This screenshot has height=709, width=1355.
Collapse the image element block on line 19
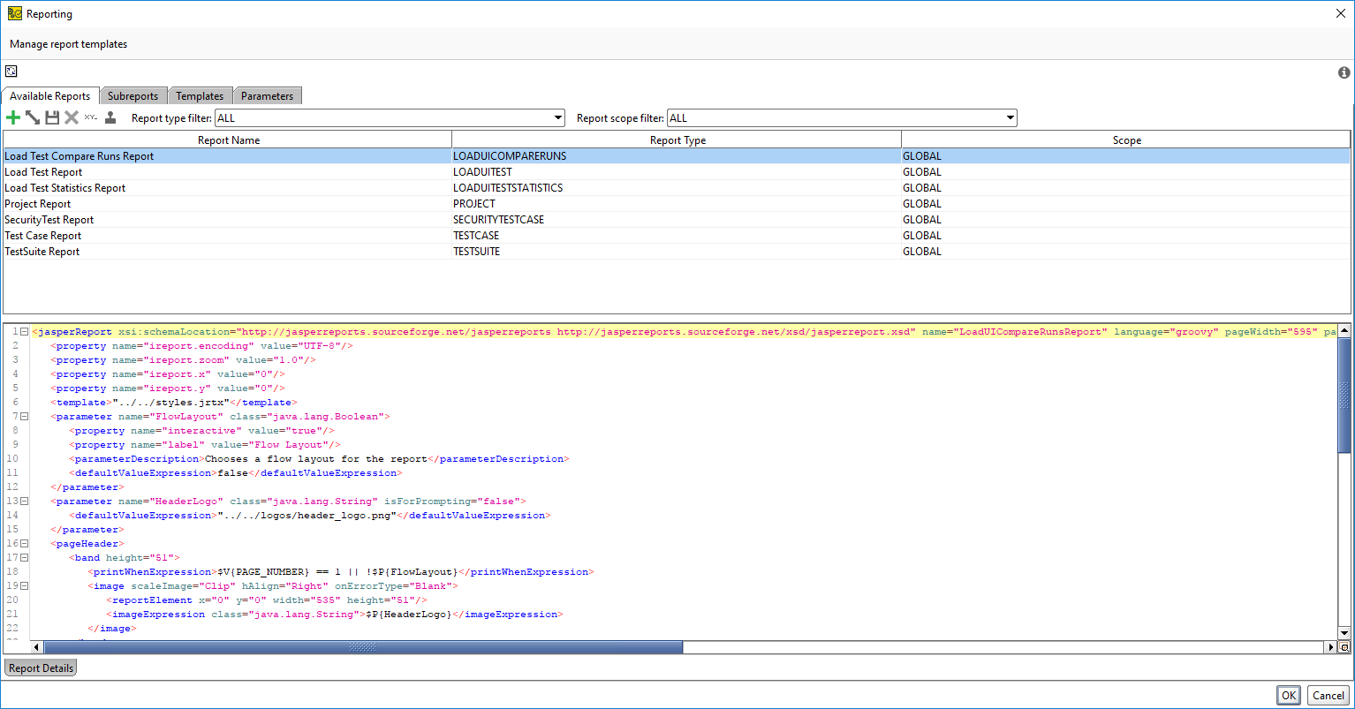24,585
